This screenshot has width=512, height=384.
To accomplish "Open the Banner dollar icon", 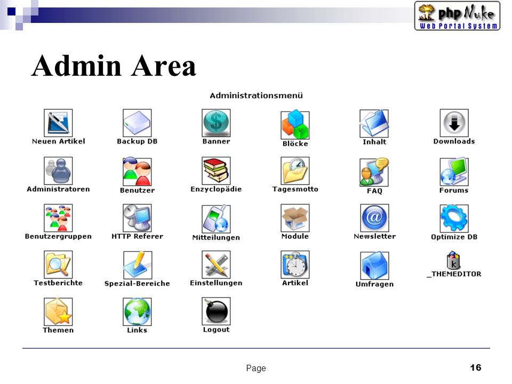I will pyautogui.click(x=216, y=123).
